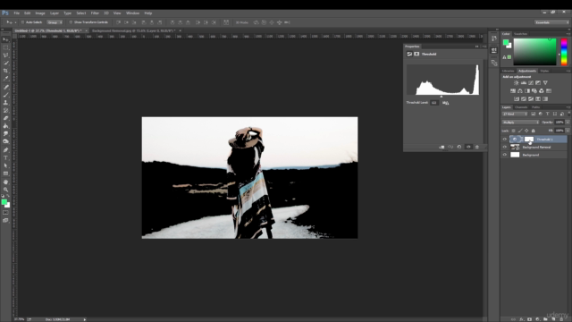The image size is (572, 322).
Task: Enable Show Transform Controls checkbox
Action: point(71,22)
